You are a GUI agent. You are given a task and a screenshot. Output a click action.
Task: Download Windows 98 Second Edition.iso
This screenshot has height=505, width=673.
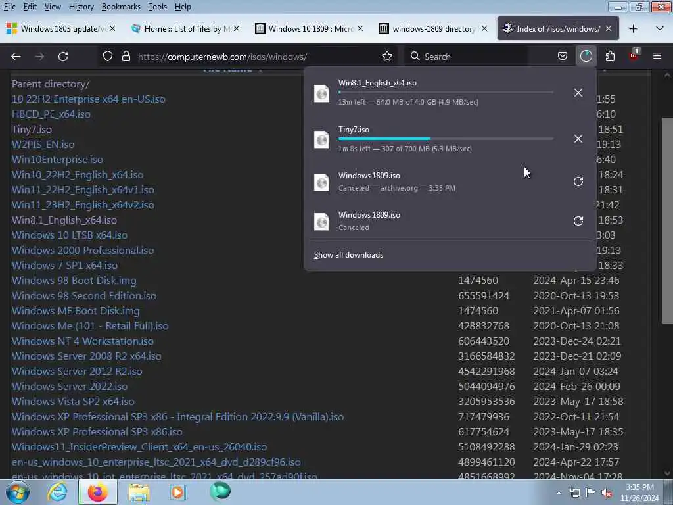click(84, 295)
